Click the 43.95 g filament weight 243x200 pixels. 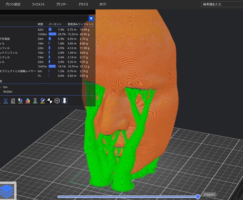[x=85, y=34]
